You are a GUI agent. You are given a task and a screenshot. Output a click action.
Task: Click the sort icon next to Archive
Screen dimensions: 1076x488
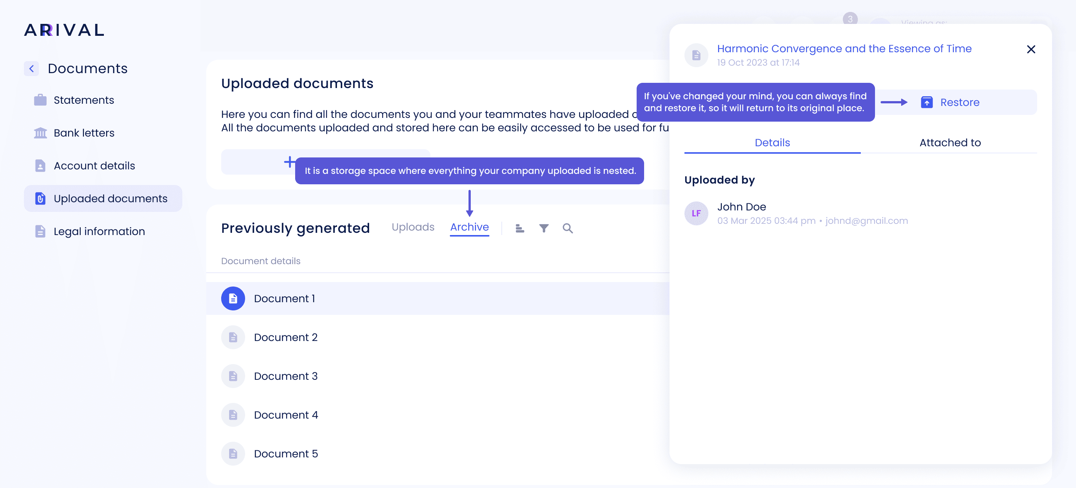click(520, 228)
